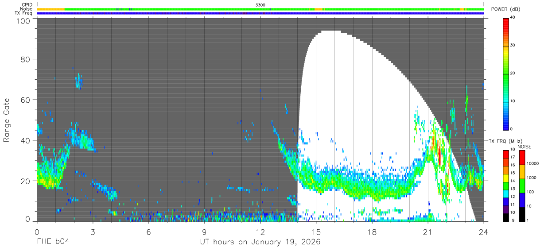This screenshot has width=544, height=251.
Task: Click the black swatch in the TX FRQ legend
Action: (x=505, y=217)
